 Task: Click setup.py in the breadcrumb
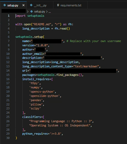click(40, 11)
